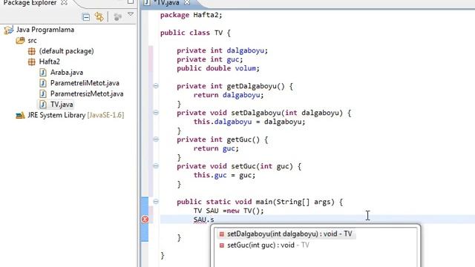Click the Hafta2 package icon

tap(32, 62)
